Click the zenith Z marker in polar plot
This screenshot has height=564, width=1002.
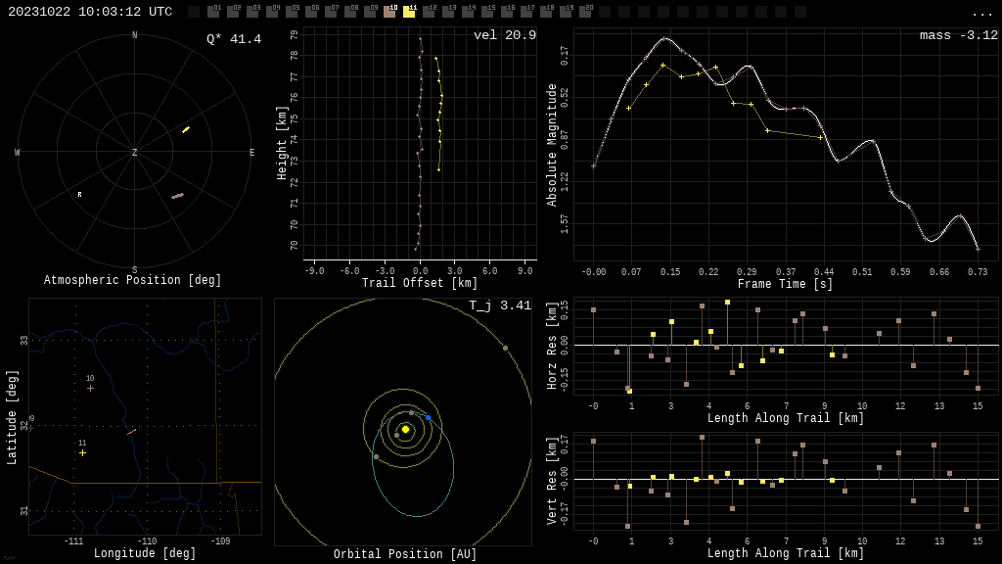[x=134, y=153]
